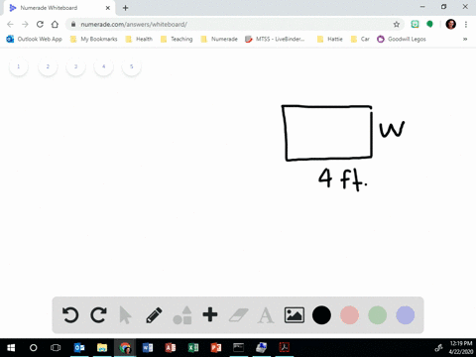Show more bookmarks chevron

465,39
